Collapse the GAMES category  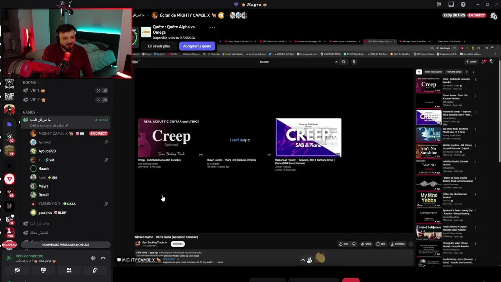point(31,112)
